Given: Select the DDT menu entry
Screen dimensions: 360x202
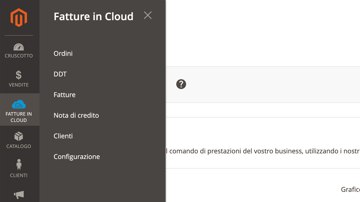Looking at the screenshot, I should [x=60, y=74].
